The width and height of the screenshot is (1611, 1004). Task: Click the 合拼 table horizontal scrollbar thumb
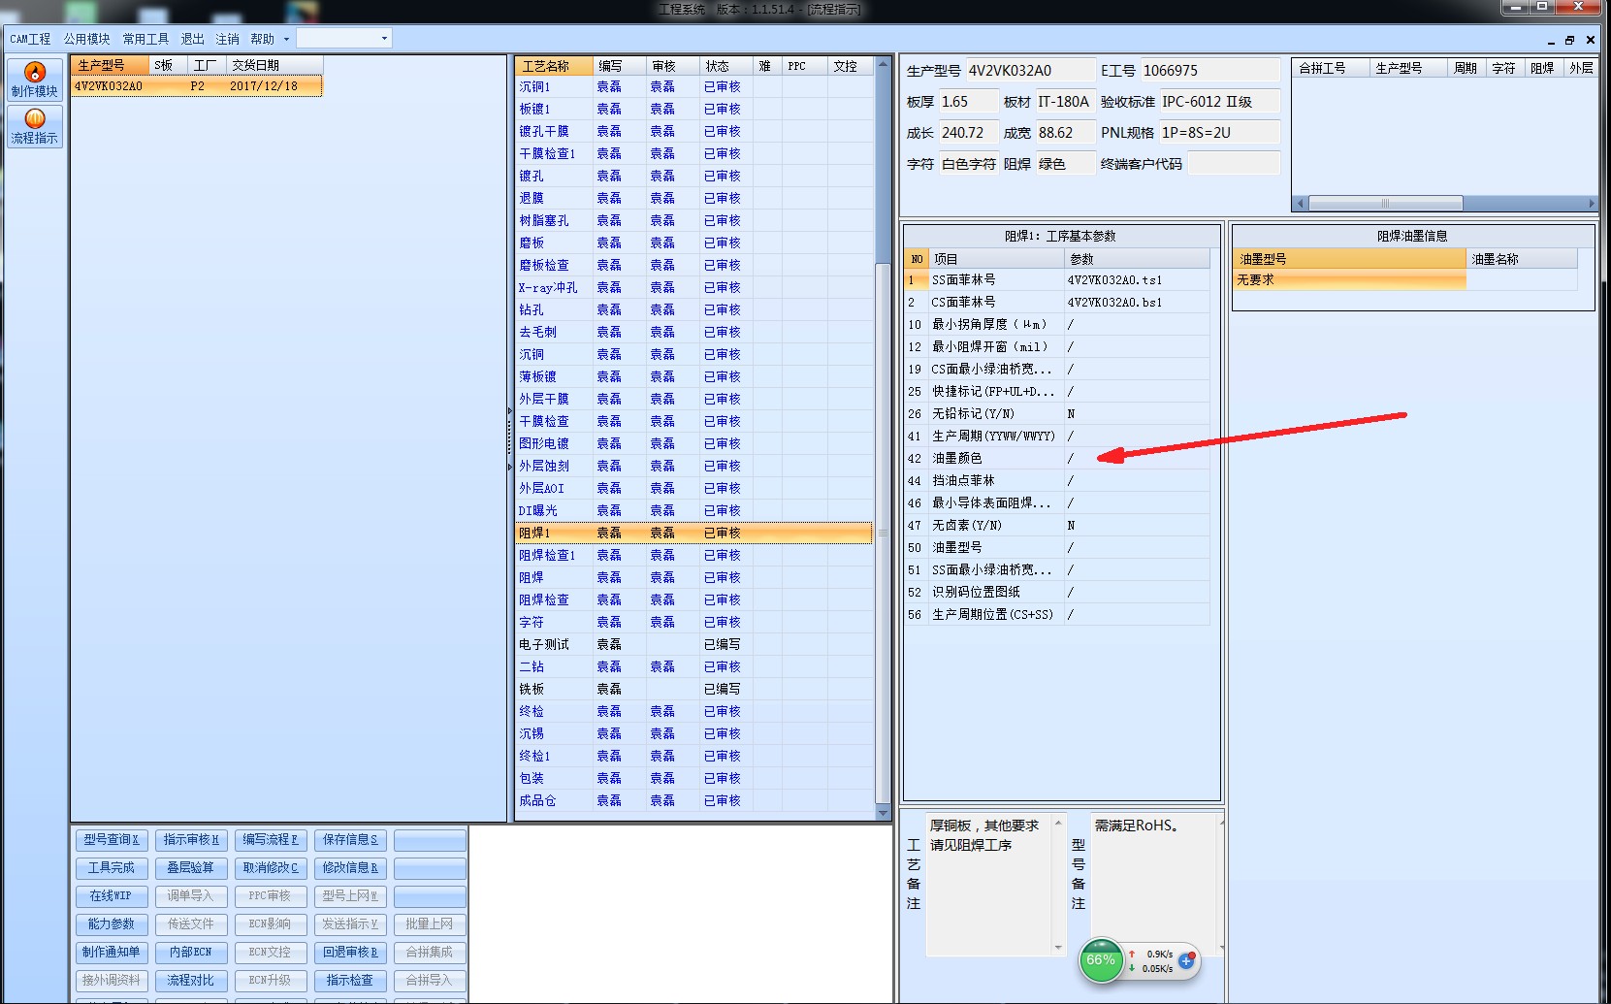click(1385, 203)
